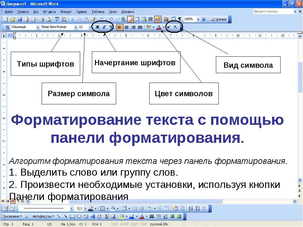Toggle subscript x₂ button

tap(175, 27)
